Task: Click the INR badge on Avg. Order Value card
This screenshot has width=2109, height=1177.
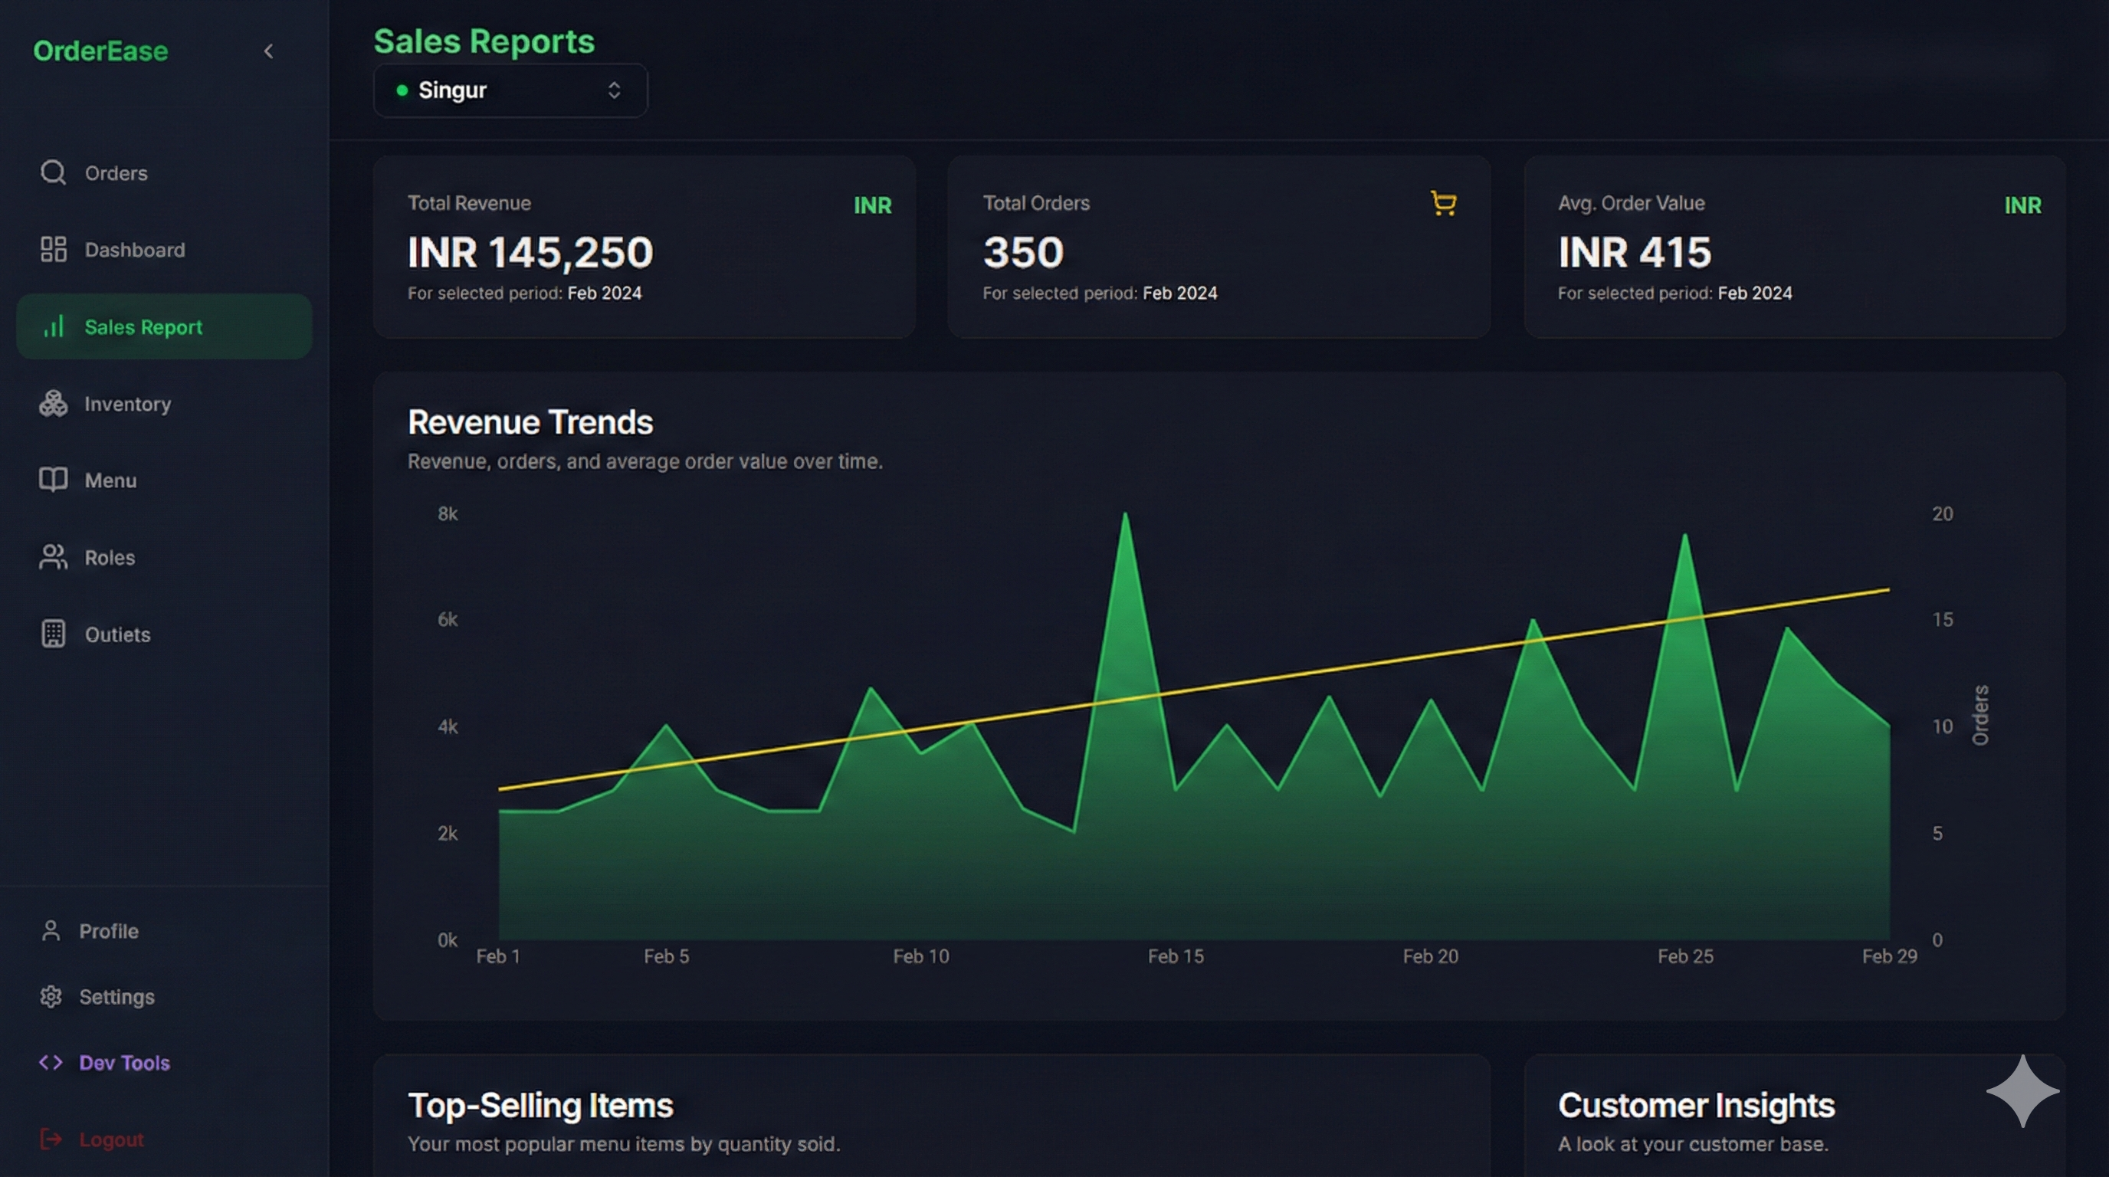Action: tap(2022, 205)
